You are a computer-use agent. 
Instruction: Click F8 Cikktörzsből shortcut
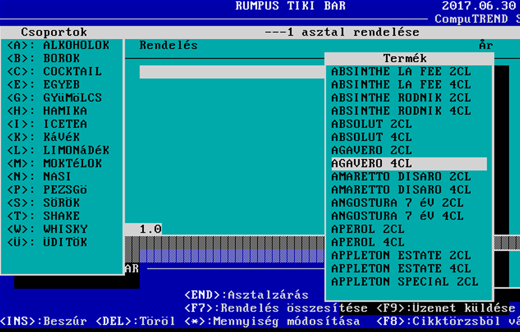coord(448,321)
